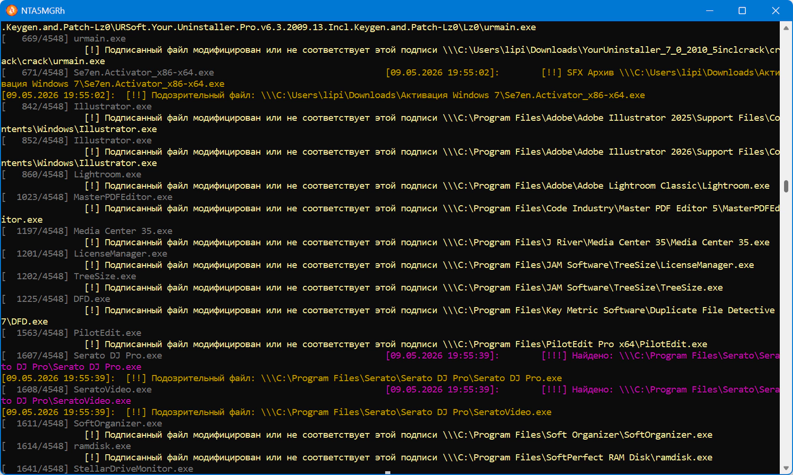793x475 pixels.
Task: Click the Lightroom Classic path text
Action: (606, 186)
